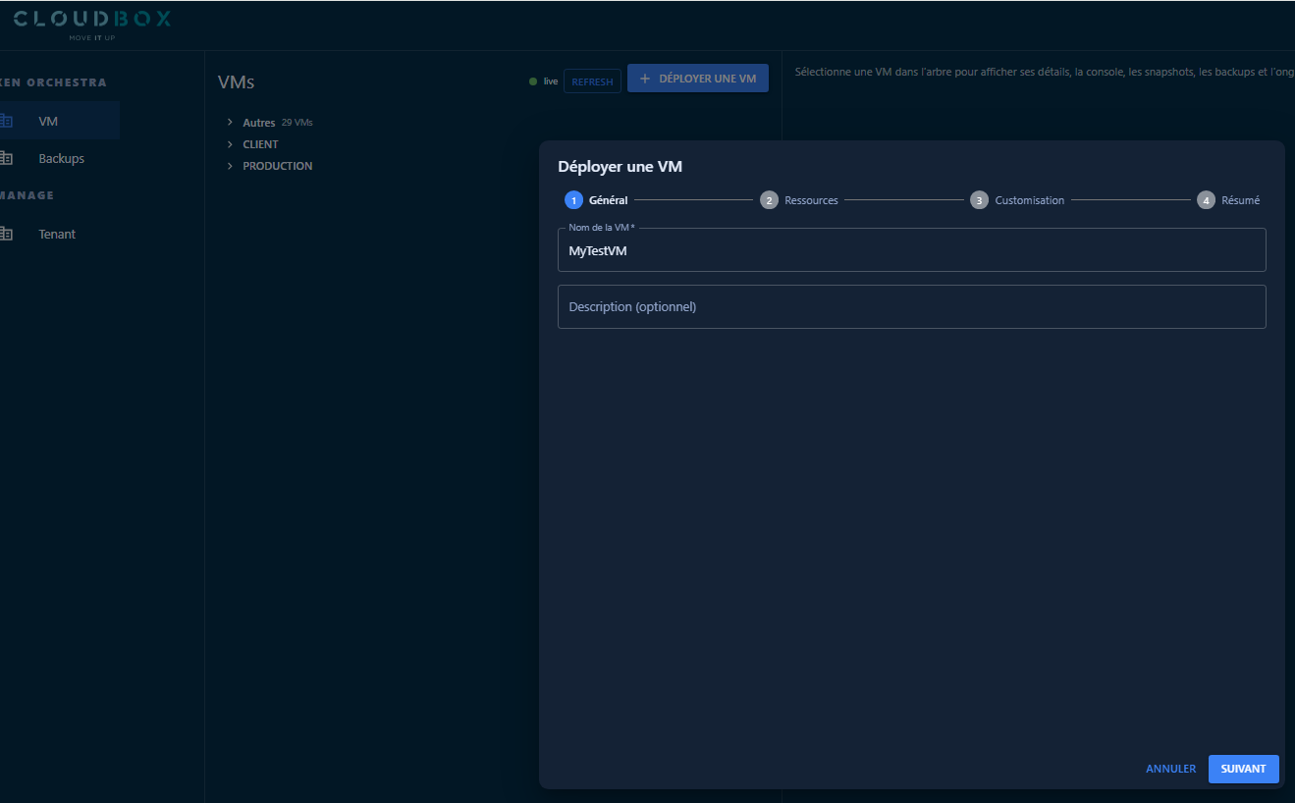Click the Description (optionnel) field
Screen dimensions: 1295x803
911,306
